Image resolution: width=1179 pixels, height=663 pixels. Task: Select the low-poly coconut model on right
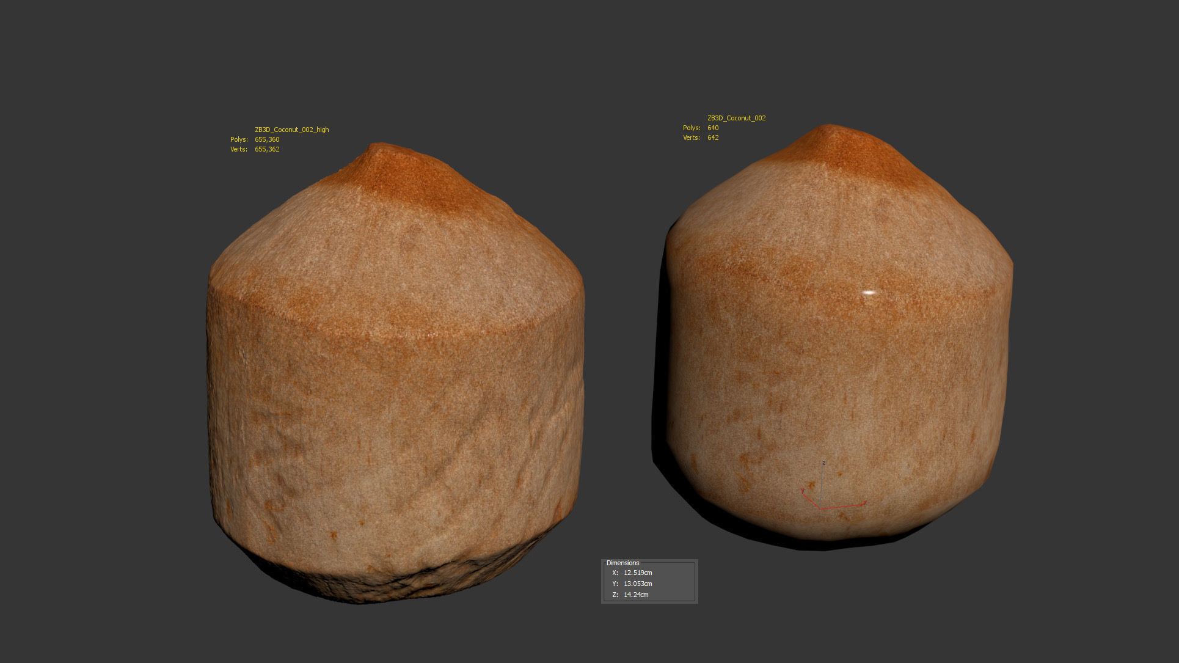(x=837, y=367)
